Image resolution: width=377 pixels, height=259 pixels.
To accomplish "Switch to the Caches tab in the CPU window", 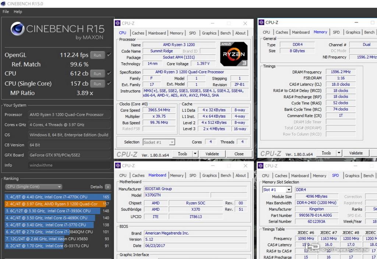I will tap(138, 33).
